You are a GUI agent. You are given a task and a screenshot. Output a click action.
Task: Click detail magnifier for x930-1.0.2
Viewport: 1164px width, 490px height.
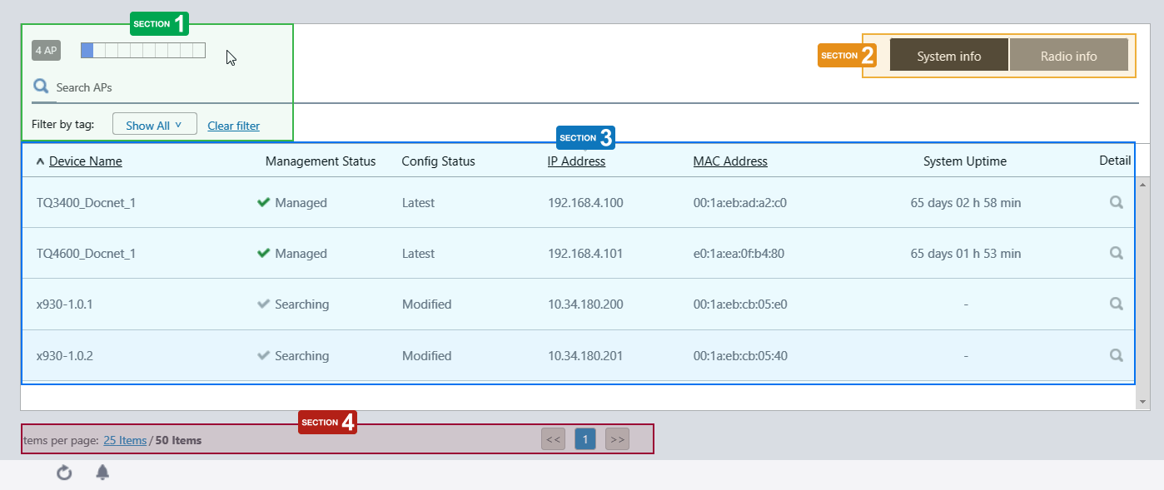[x=1116, y=355]
